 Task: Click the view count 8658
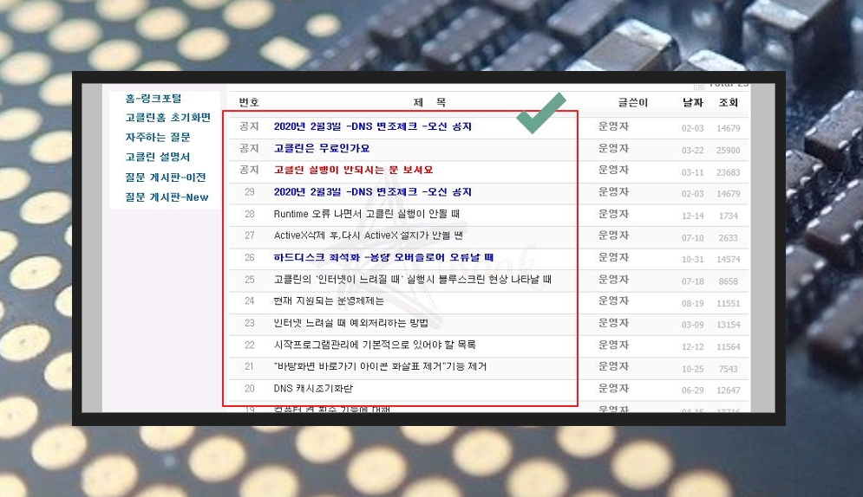(729, 281)
